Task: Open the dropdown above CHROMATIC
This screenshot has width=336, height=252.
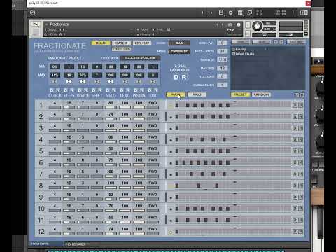Action: [x=179, y=43]
